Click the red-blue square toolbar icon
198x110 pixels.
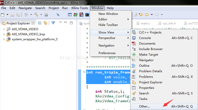pyautogui.click(x=81, y=15)
